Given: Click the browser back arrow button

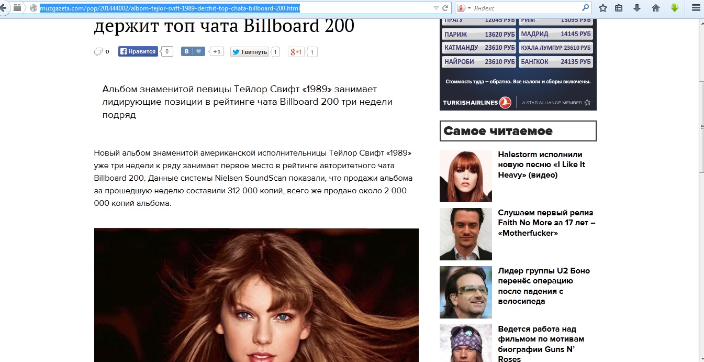Looking at the screenshot, I should pos(4,8).
